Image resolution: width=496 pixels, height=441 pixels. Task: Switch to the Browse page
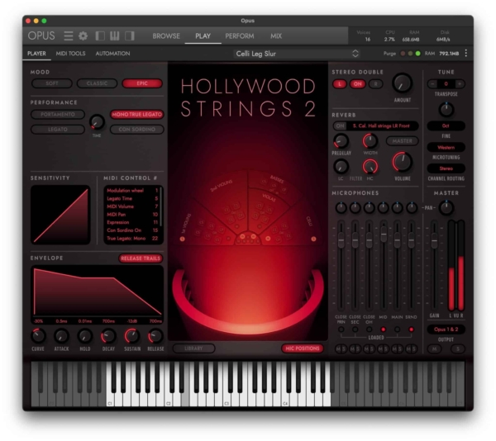point(166,36)
